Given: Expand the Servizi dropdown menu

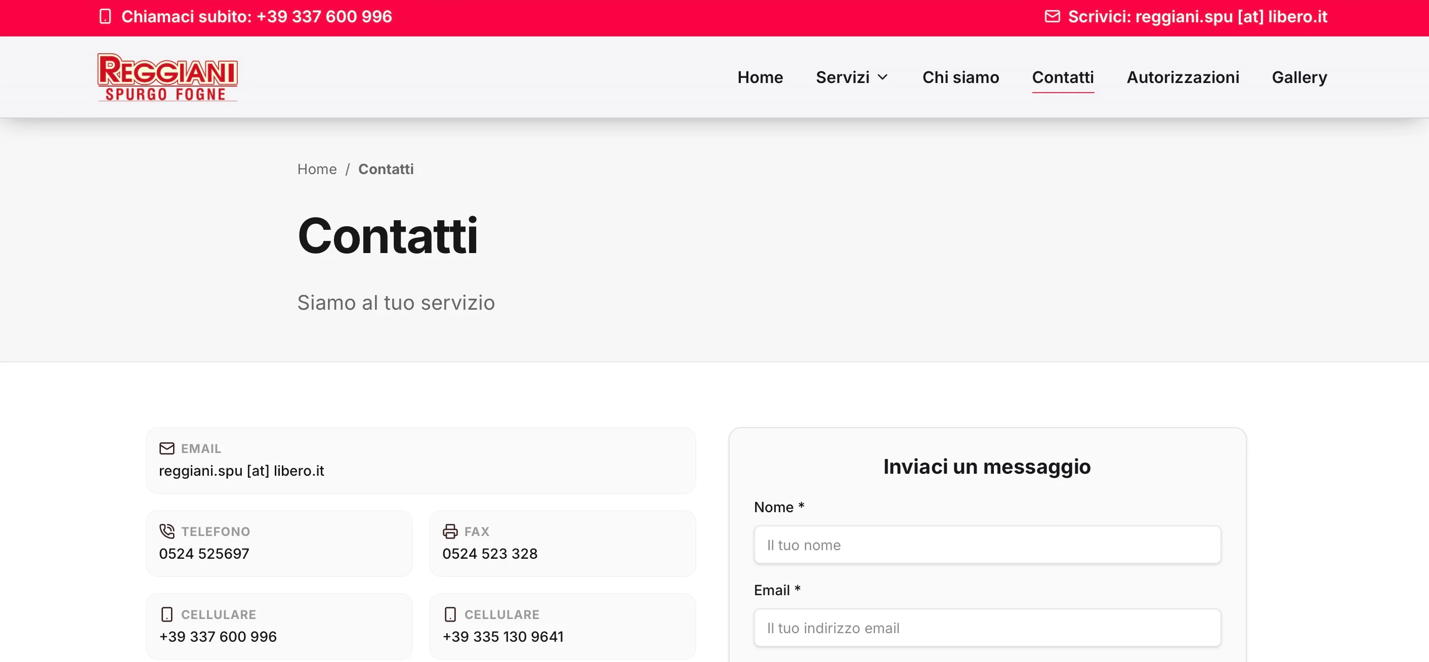Looking at the screenshot, I should [x=842, y=77].
